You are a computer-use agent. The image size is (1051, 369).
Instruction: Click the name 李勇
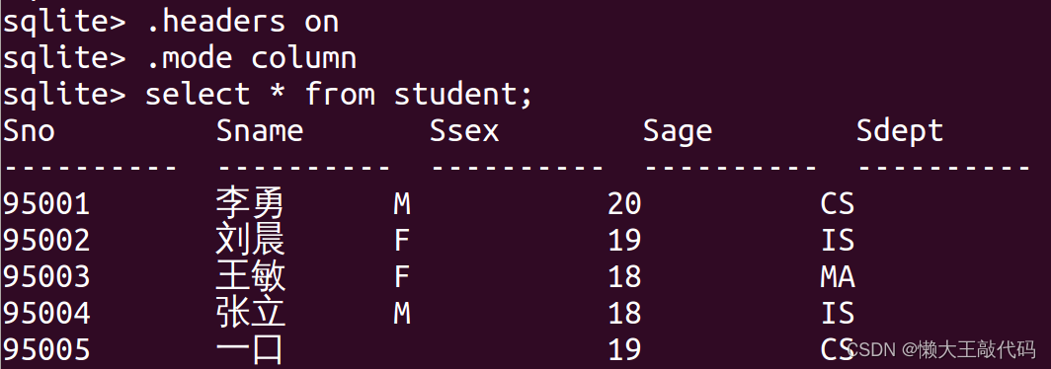point(250,203)
